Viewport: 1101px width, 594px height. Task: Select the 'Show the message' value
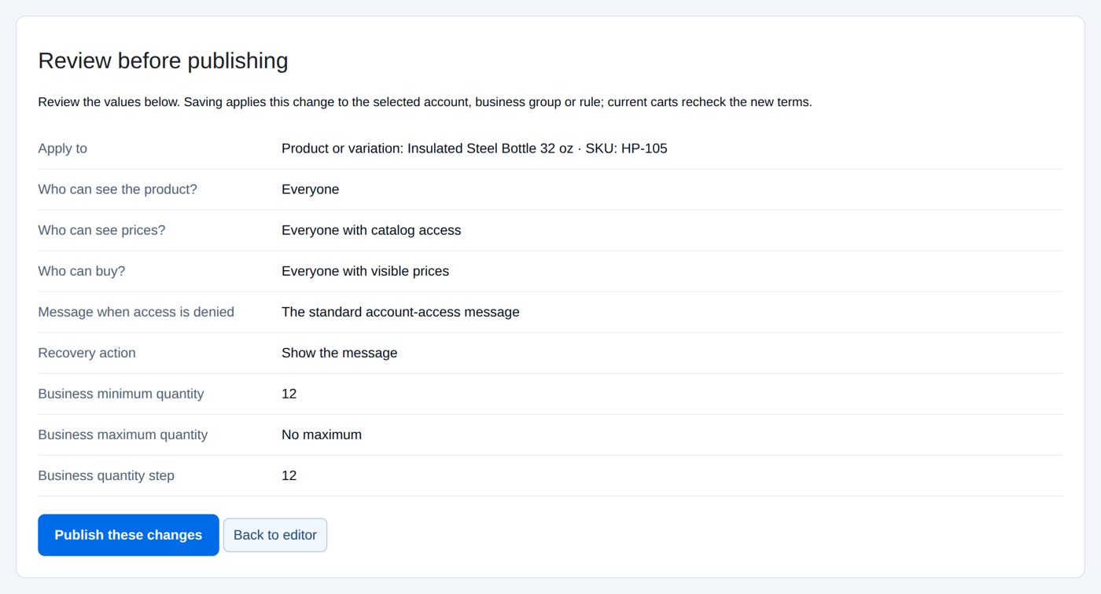tap(340, 353)
